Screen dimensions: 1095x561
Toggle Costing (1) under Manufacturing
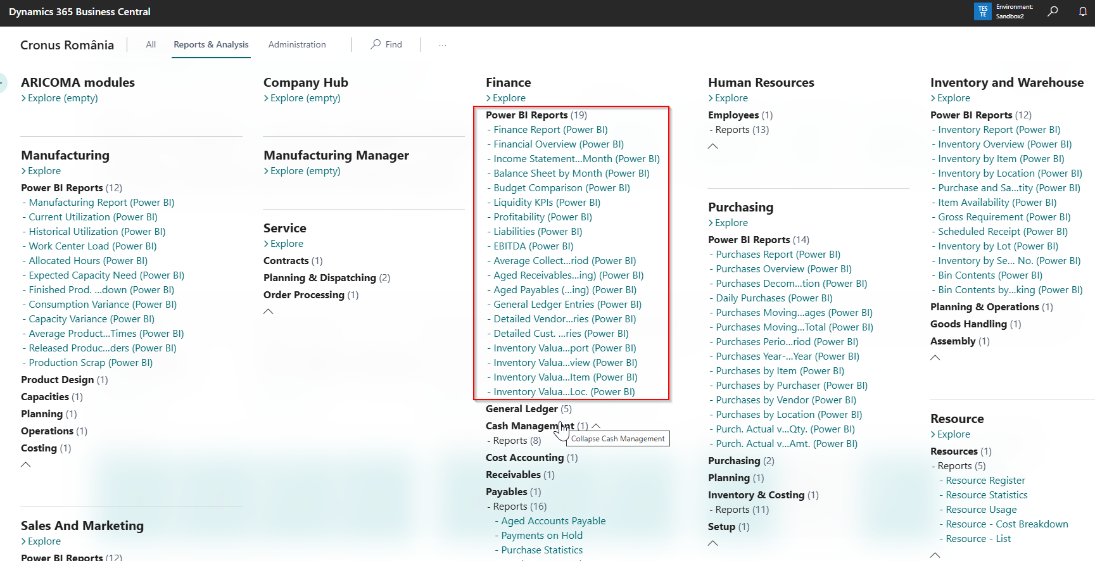[x=46, y=448]
